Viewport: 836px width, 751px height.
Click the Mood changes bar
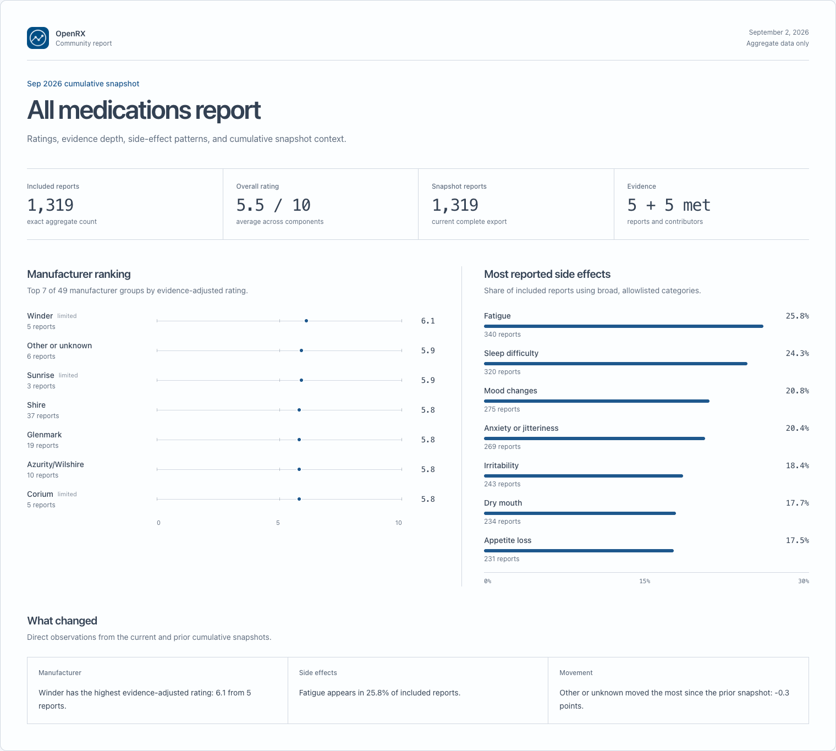(x=597, y=401)
